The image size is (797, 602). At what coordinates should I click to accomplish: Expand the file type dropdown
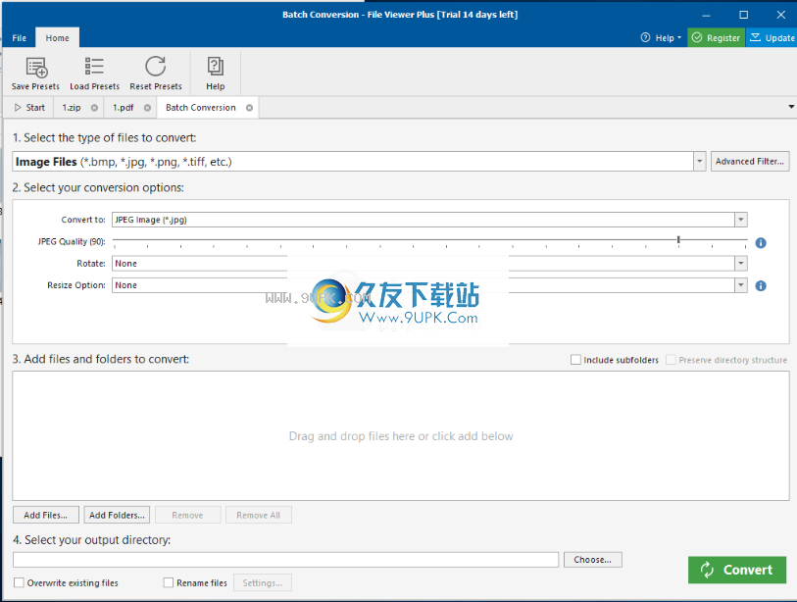click(699, 162)
